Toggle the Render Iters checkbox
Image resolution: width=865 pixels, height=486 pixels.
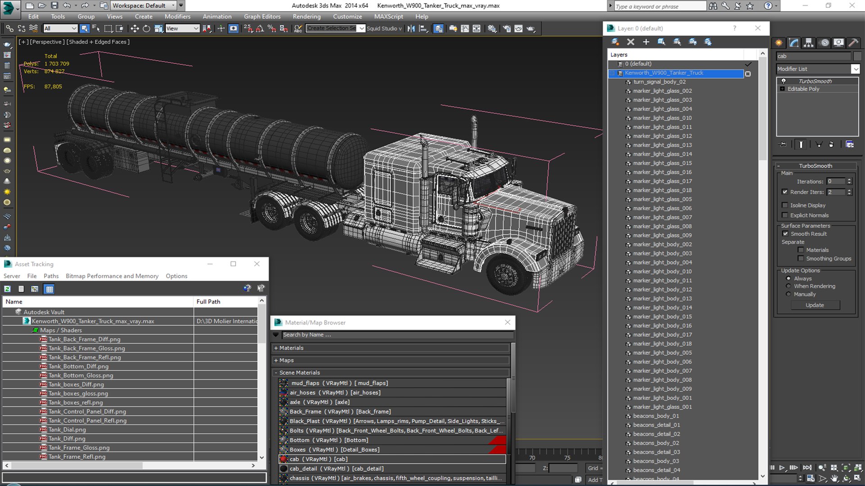785,192
